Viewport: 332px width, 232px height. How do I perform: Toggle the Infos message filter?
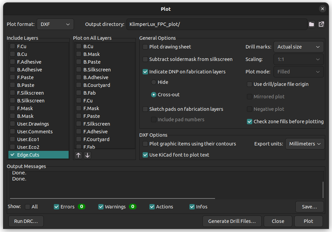pyautogui.click(x=192, y=207)
